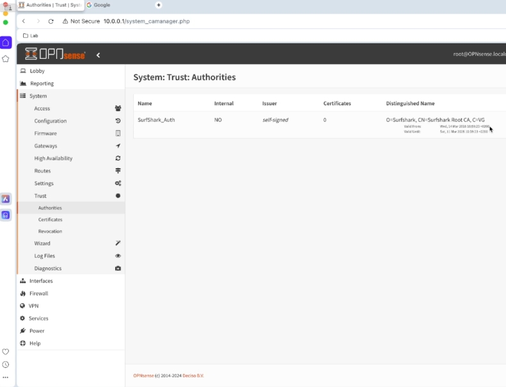Collapse the sidebar with the chevron toggle
Viewport: 506px width, 387px height.
coord(98,55)
